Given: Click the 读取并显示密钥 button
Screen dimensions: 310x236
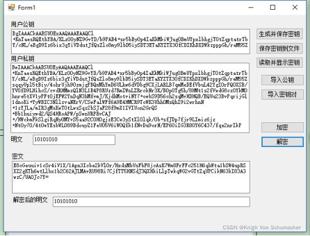Looking at the screenshot, I should coord(279,63).
